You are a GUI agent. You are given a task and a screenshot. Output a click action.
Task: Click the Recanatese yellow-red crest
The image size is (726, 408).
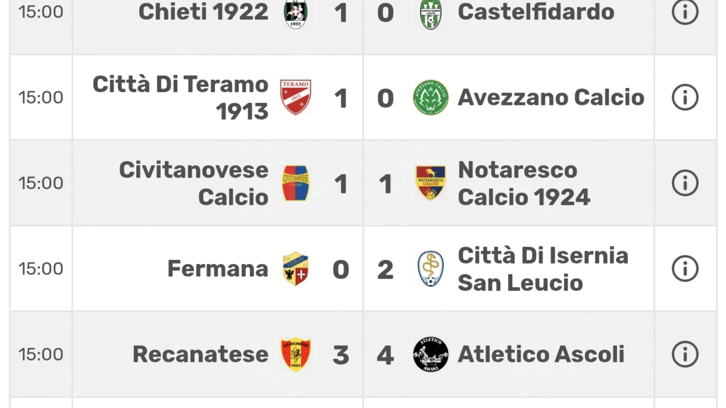[296, 354]
